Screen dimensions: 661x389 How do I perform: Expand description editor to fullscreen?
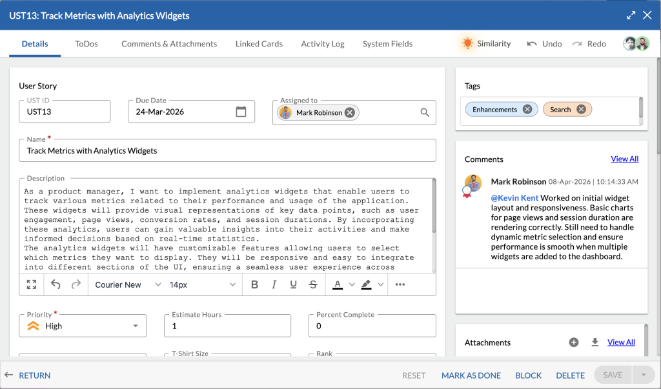point(32,284)
